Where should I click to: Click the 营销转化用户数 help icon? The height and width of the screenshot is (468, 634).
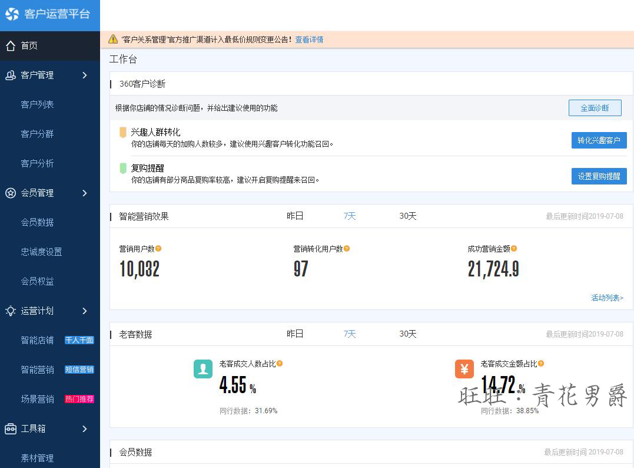pos(347,249)
